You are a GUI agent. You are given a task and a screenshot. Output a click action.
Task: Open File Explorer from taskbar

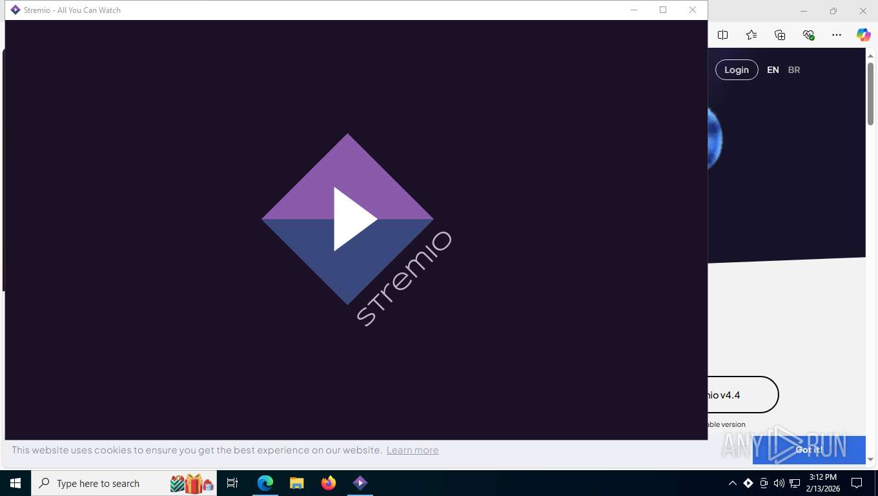click(x=297, y=483)
